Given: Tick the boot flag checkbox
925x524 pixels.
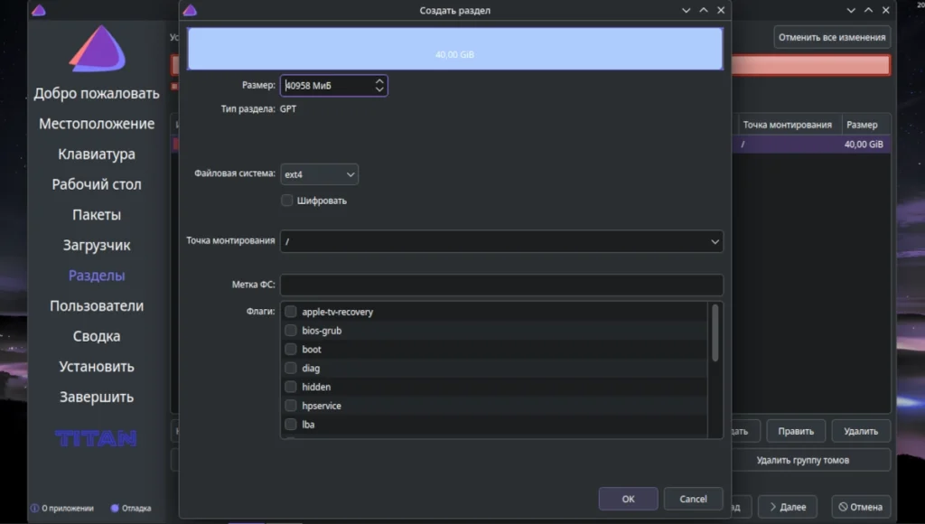Looking at the screenshot, I should [x=290, y=350].
